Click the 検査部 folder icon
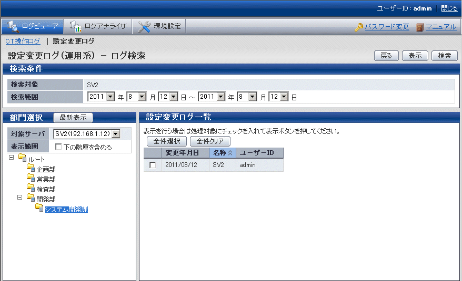Screen dimensions: 462x281 pyautogui.click(x=31, y=188)
